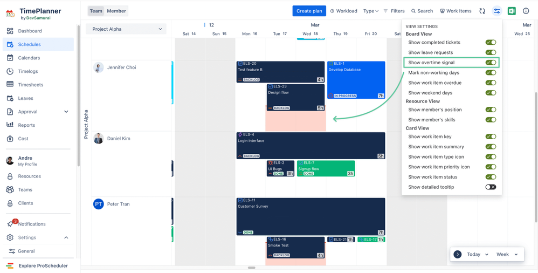Click the Cost icon in sidebar

click(x=10, y=139)
